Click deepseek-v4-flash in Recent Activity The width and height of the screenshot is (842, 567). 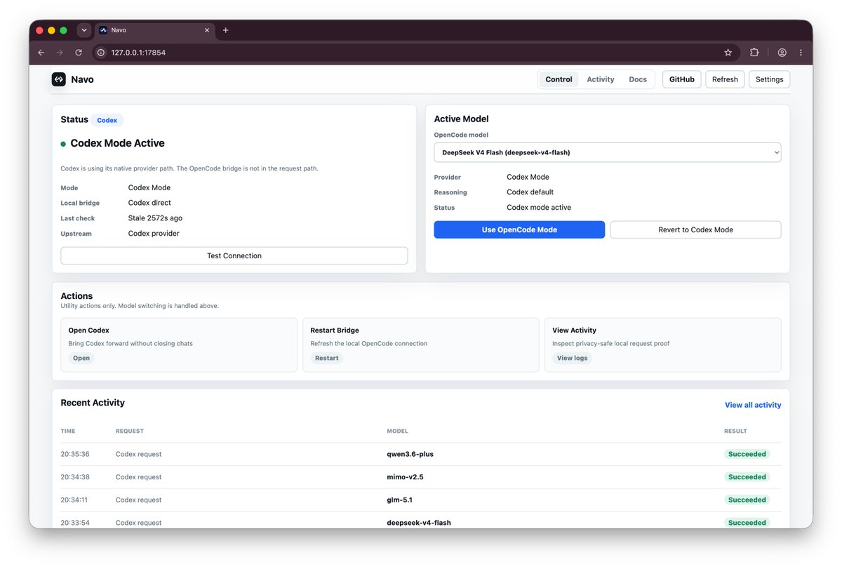pyautogui.click(x=419, y=523)
